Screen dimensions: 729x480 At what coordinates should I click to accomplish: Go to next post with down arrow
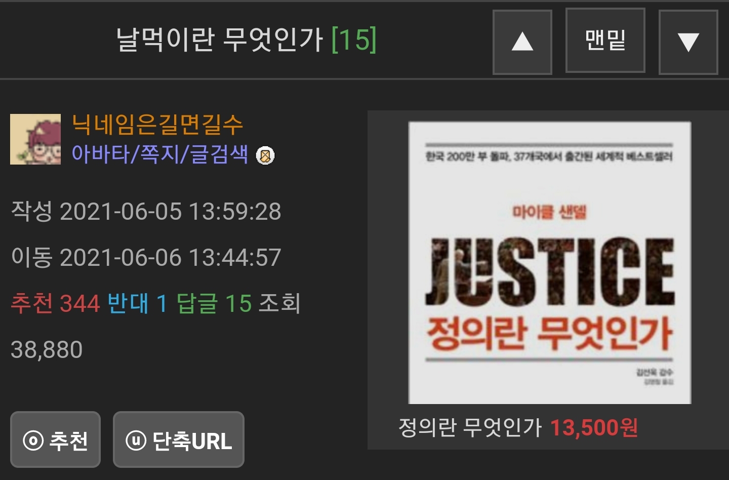688,42
